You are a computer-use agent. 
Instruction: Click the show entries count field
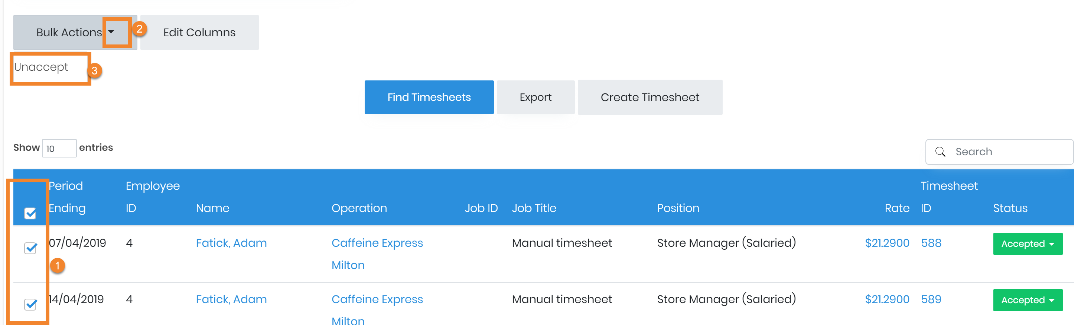59,148
